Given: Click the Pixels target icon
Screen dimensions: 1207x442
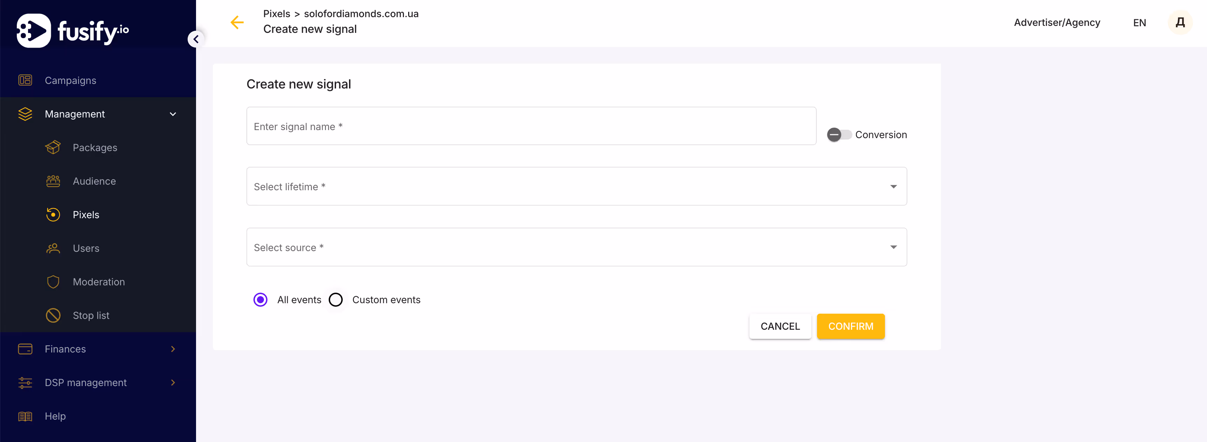Looking at the screenshot, I should [53, 214].
